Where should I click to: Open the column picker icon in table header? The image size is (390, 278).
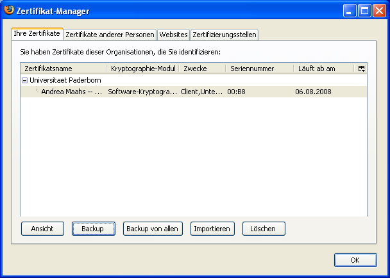[361, 69]
